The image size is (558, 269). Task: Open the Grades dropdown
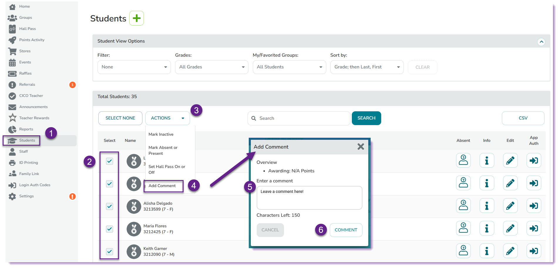(212, 67)
